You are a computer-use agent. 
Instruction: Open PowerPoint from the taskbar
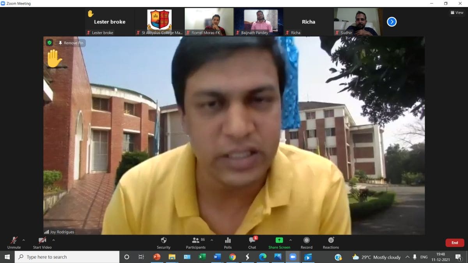157,257
